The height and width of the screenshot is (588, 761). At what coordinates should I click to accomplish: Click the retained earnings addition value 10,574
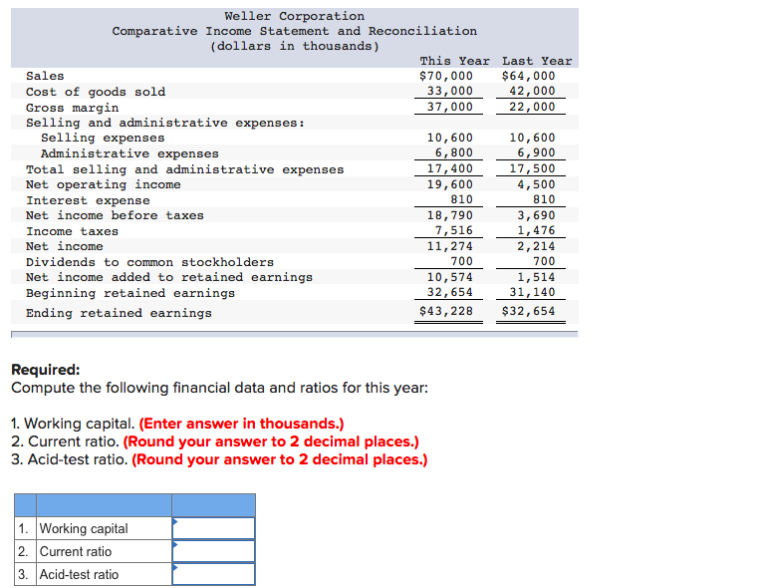[x=450, y=277]
